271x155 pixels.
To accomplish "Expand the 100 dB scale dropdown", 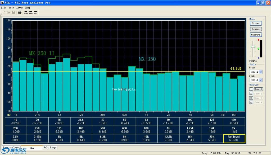I will coord(261,80).
